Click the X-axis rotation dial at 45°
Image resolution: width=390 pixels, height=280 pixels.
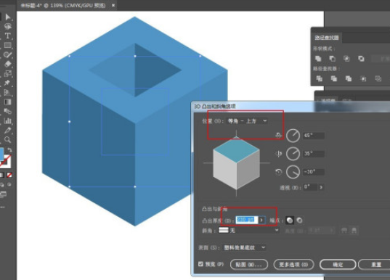click(293, 136)
